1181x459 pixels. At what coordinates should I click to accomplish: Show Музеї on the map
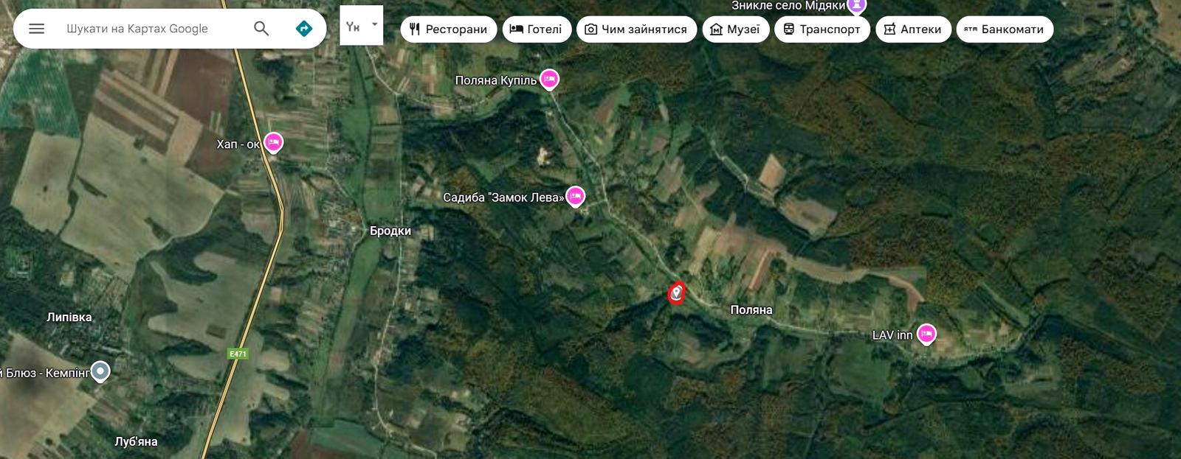[736, 29]
